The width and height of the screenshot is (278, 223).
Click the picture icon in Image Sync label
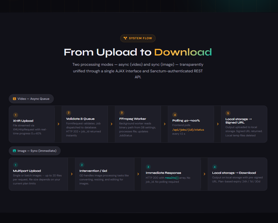point(14,151)
